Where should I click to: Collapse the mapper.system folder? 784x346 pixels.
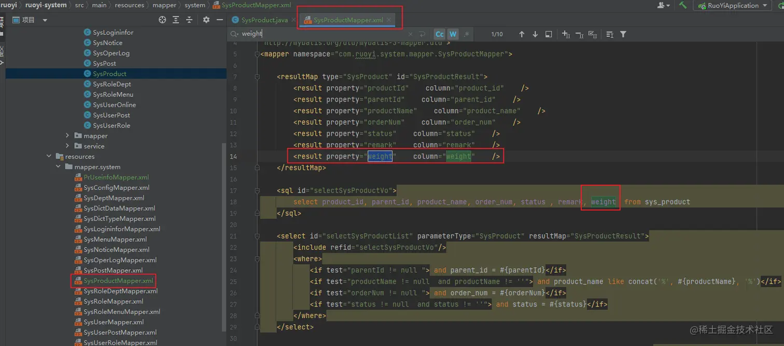click(58, 167)
